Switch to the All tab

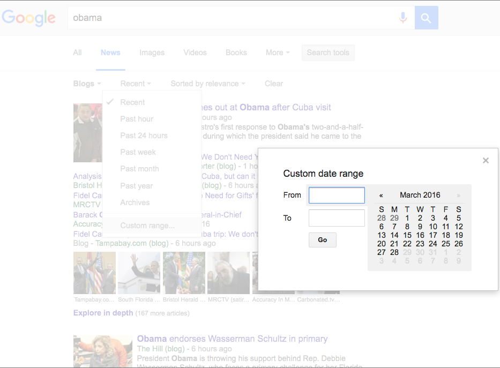tap(78, 52)
